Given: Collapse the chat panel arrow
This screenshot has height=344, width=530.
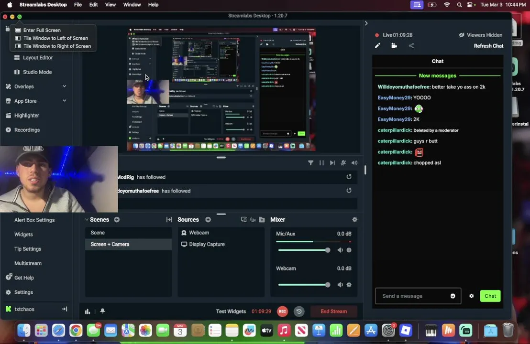Looking at the screenshot, I should [x=366, y=23].
